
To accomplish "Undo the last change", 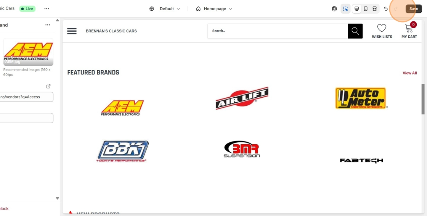I will click(385, 9).
